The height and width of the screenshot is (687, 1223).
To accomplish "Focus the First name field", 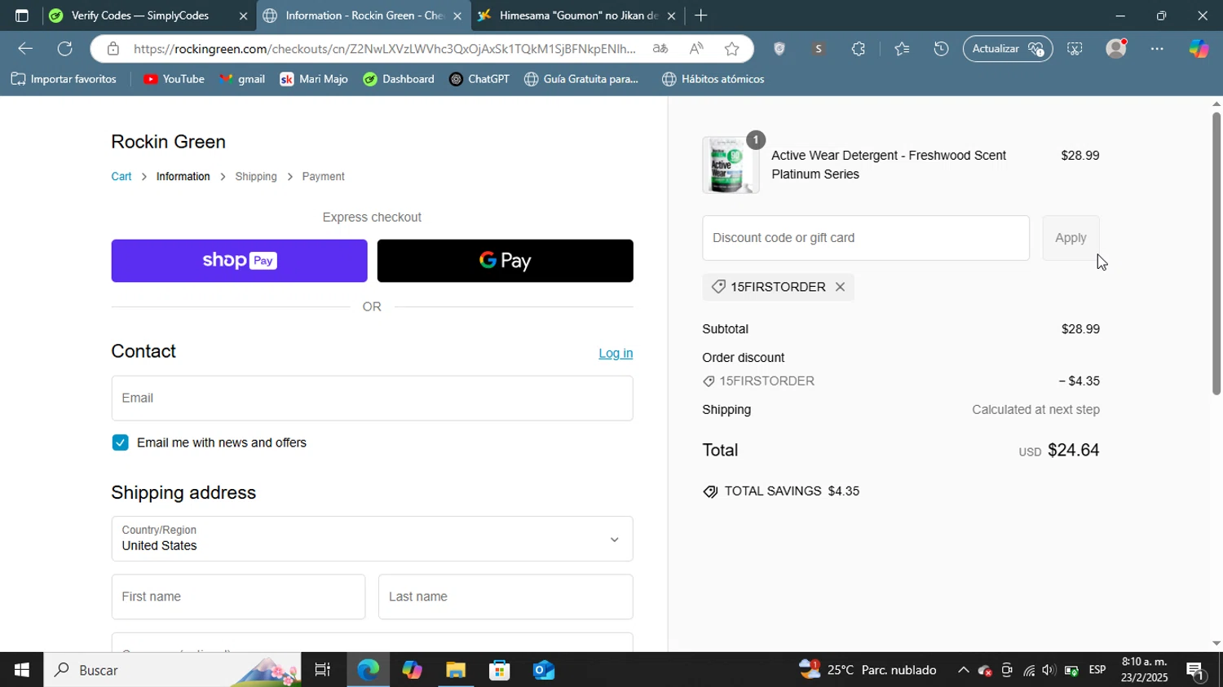I will tap(238, 597).
